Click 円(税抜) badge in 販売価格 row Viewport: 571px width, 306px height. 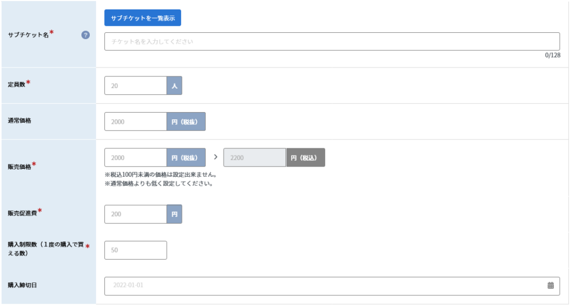click(x=186, y=158)
